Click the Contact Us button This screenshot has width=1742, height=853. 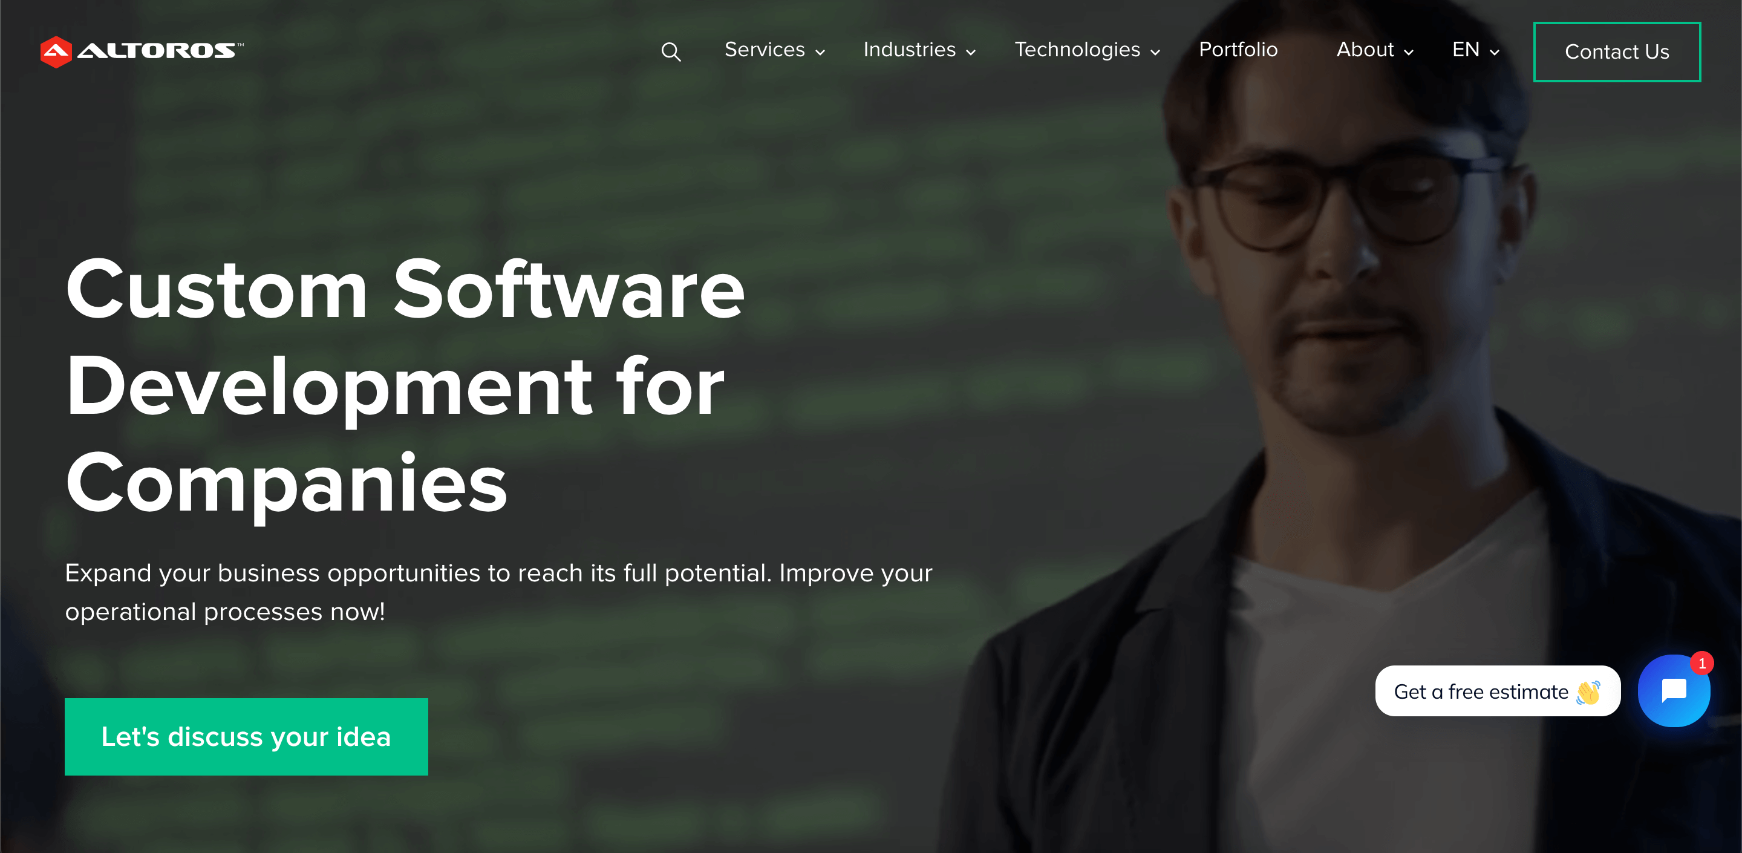pos(1616,52)
